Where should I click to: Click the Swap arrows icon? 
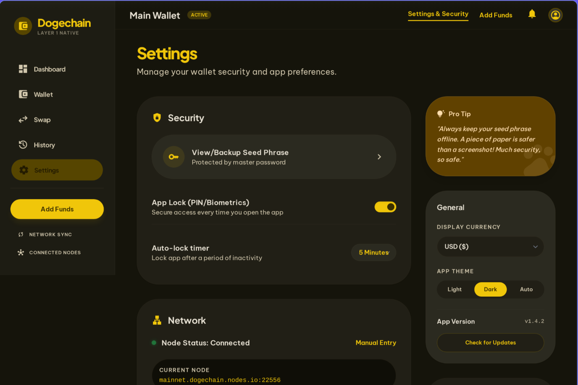[23, 119]
